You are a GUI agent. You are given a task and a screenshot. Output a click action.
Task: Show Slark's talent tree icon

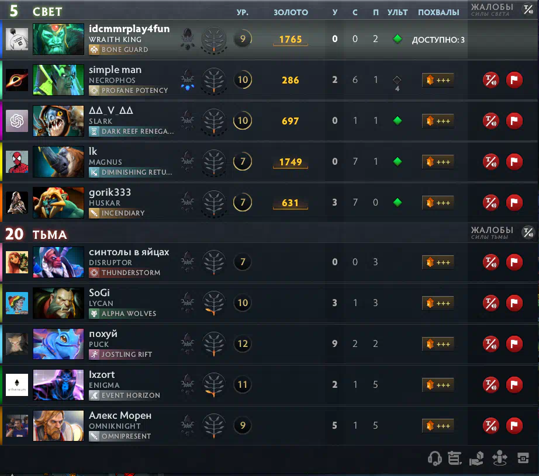pyautogui.click(x=214, y=121)
